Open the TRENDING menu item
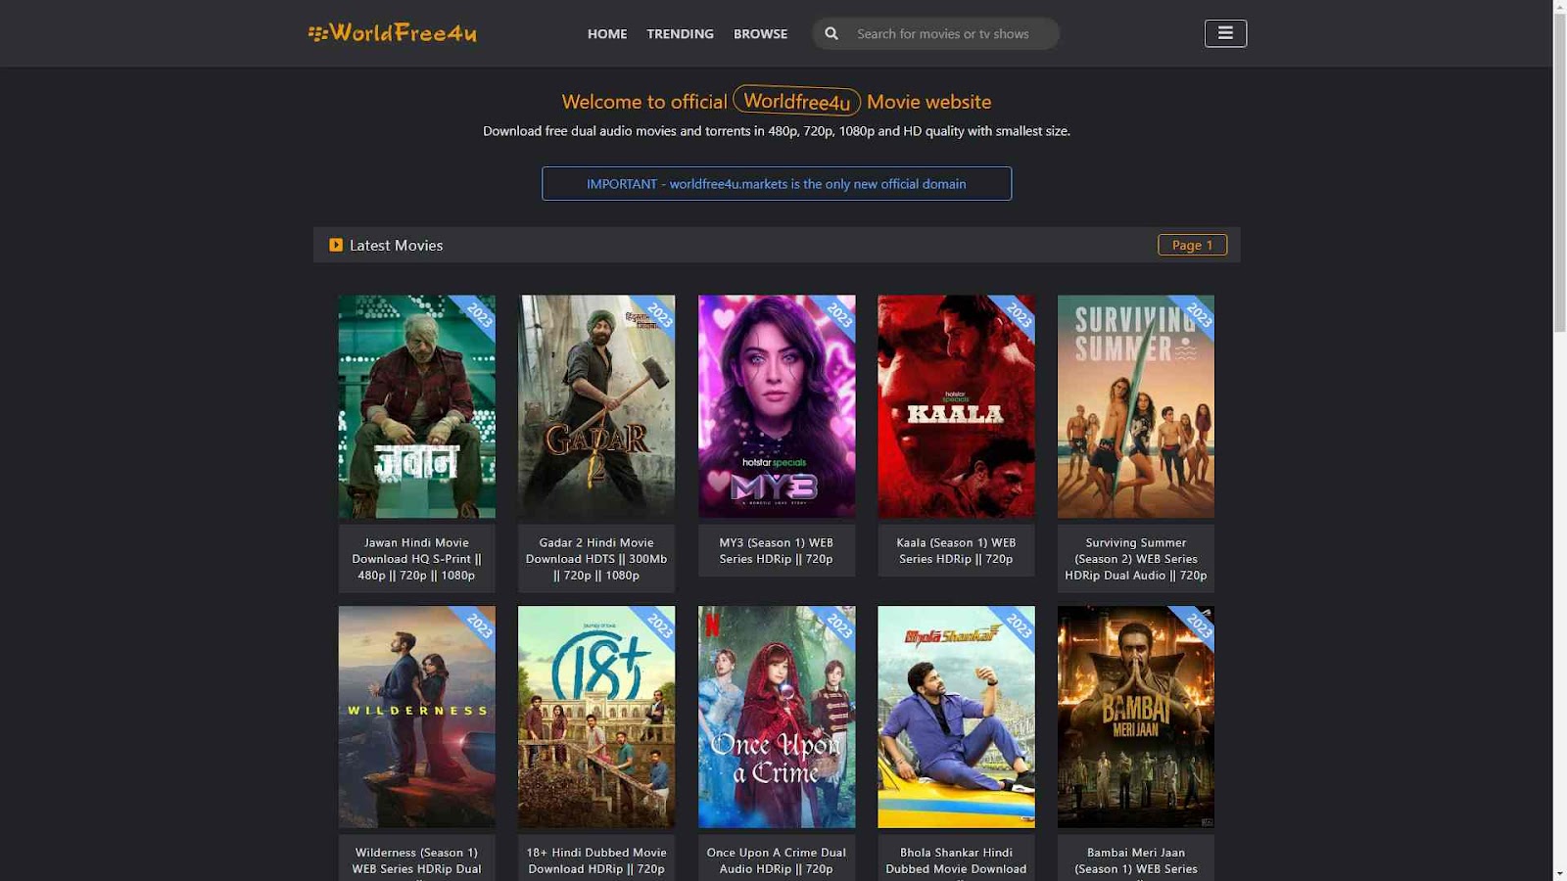This screenshot has width=1567, height=881. (x=680, y=33)
